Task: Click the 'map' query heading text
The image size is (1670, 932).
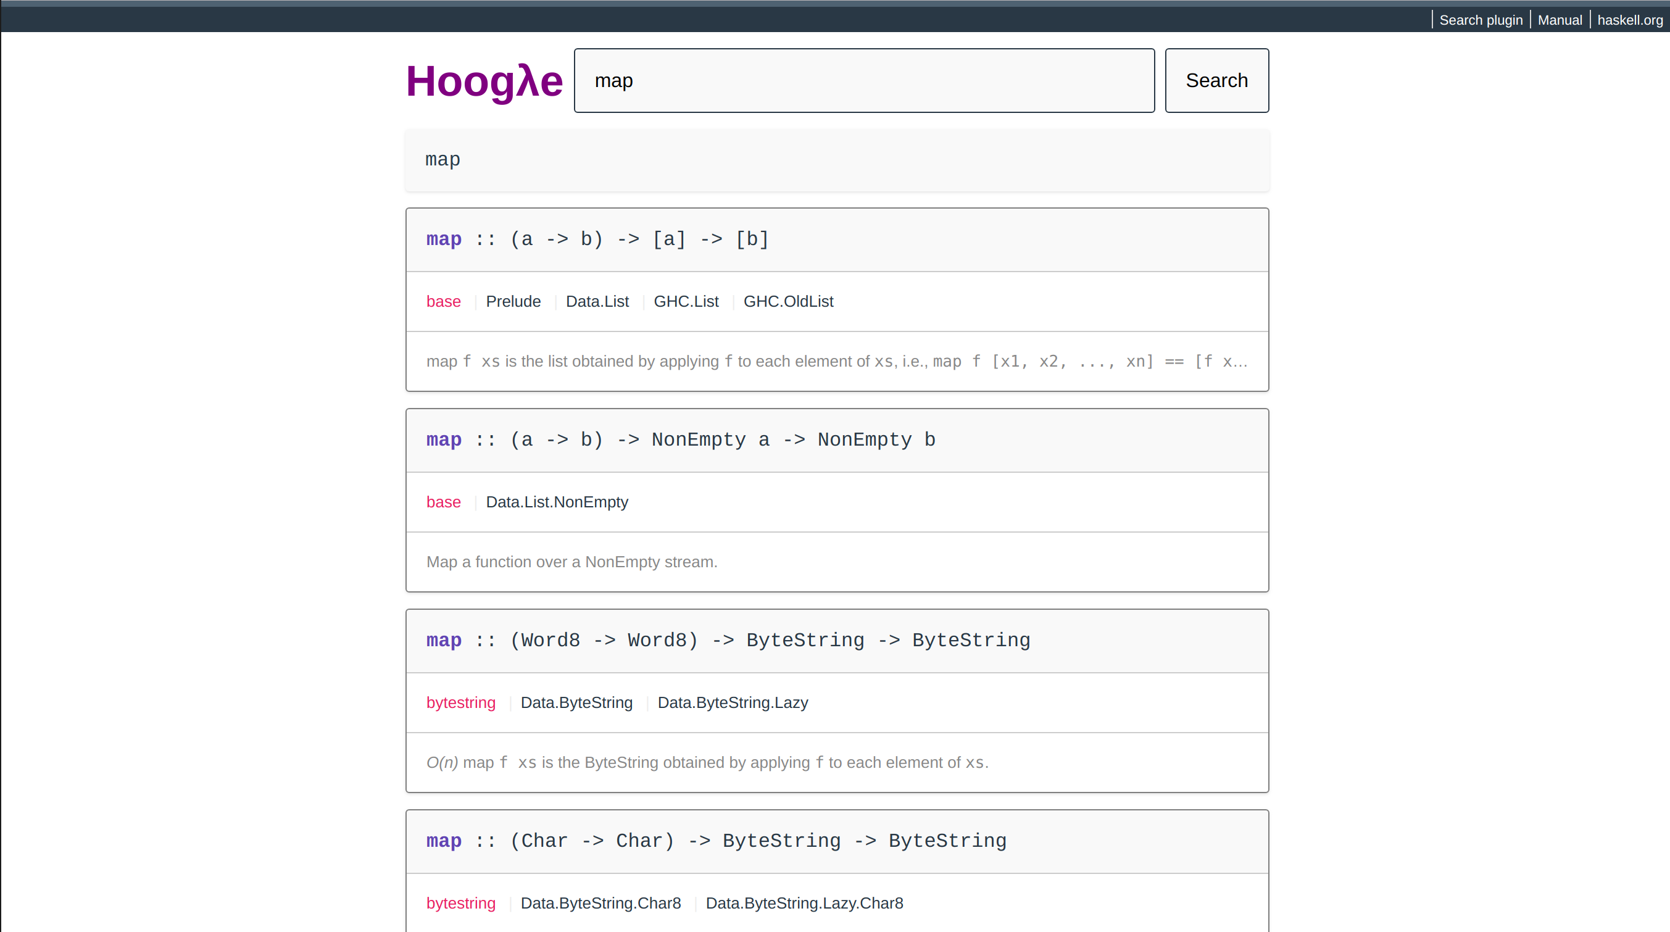Action: click(x=442, y=159)
